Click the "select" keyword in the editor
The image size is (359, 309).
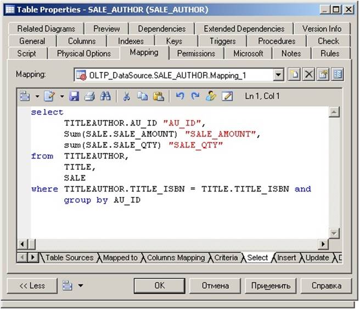(47, 112)
